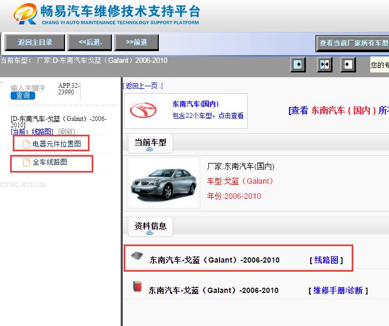
Task: Click 东南汽车-戈蓝 title in 维修手册 row
Action: click(213, 290)
